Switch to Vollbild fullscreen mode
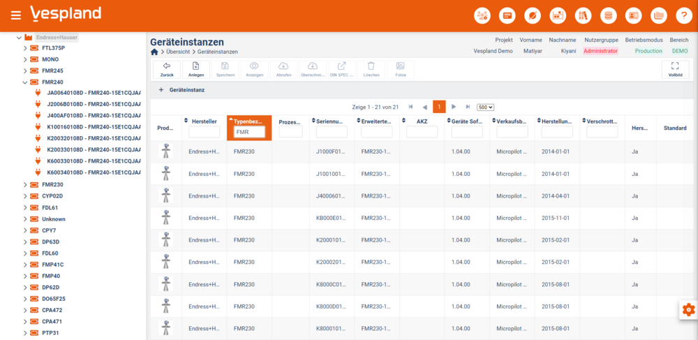The height and width of the screenshot is (340, 698). [675, 69]
